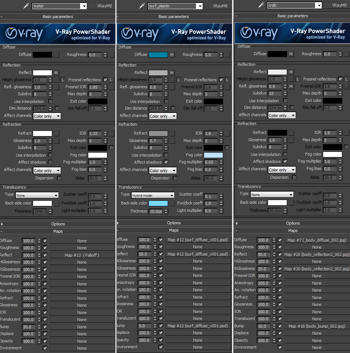Click crab Refract empty map slot button
This screenshot has height=353, width=350.
[x=291, y=133]
